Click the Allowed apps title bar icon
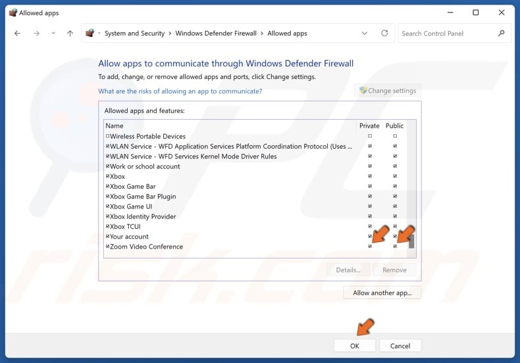 pos(13,12)
